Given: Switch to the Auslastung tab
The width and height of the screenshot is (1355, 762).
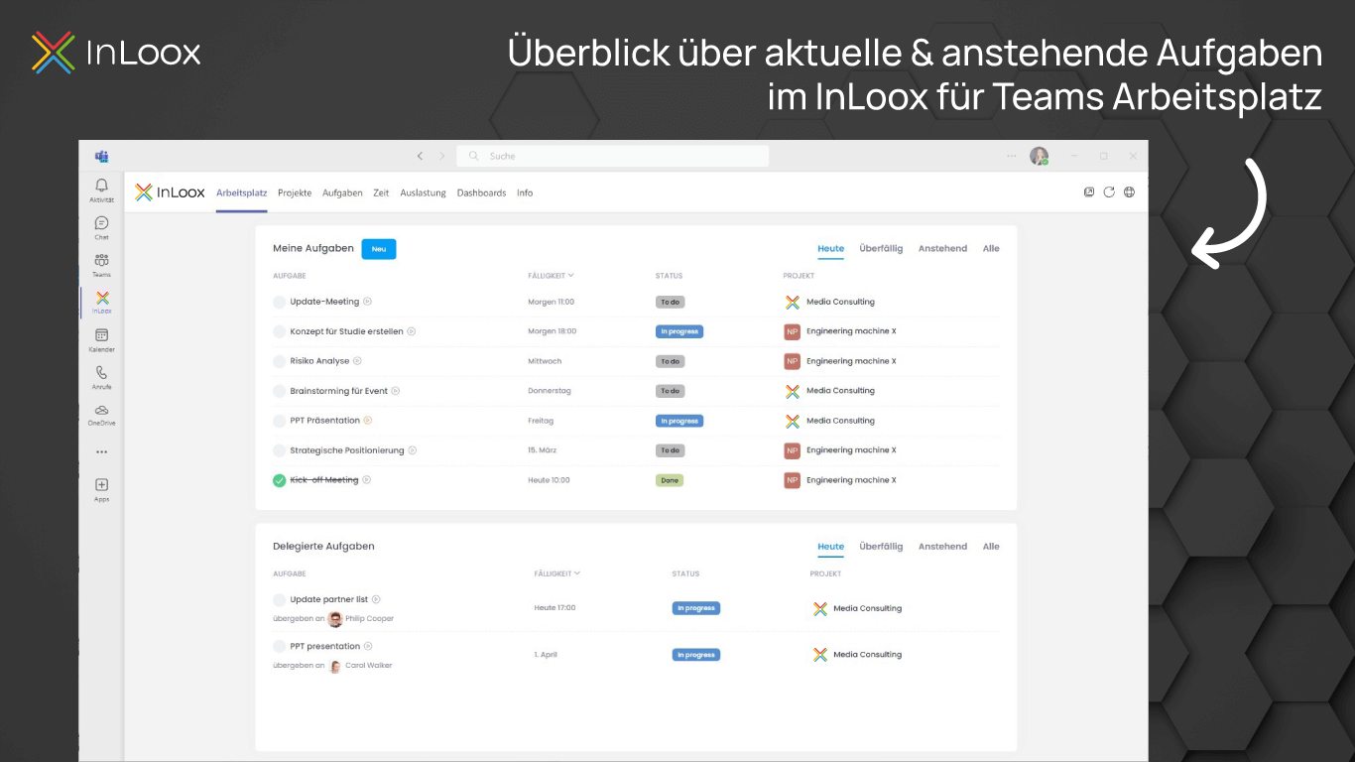Looking at the screenshot, I should pos(424,192).
